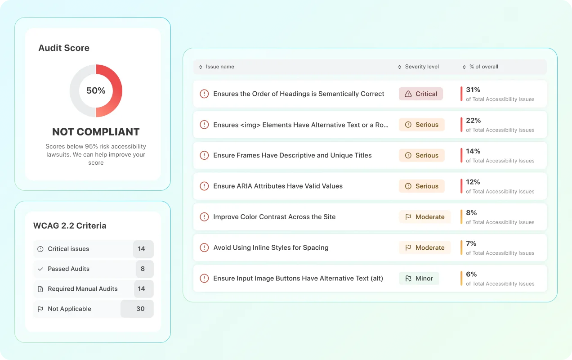
Task: Click the 22% of overall value
Action: point(474,121)
